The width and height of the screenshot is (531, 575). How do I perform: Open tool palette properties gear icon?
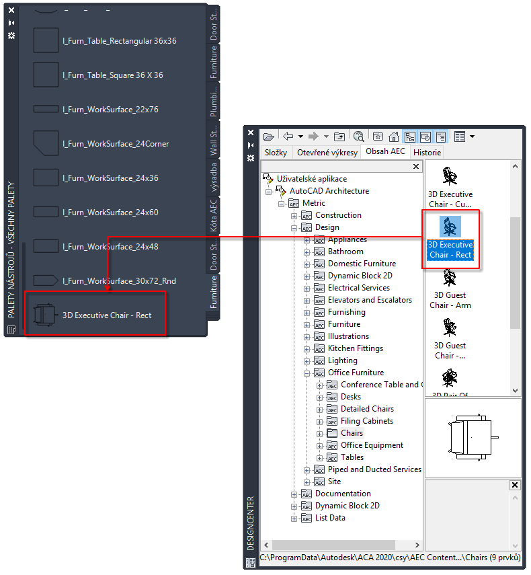point(11,36)
